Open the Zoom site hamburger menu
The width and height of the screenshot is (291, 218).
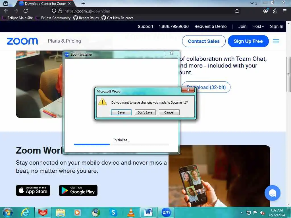(276, 41)
